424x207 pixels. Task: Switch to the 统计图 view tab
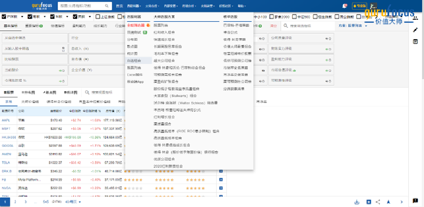[x=70, y=92]
